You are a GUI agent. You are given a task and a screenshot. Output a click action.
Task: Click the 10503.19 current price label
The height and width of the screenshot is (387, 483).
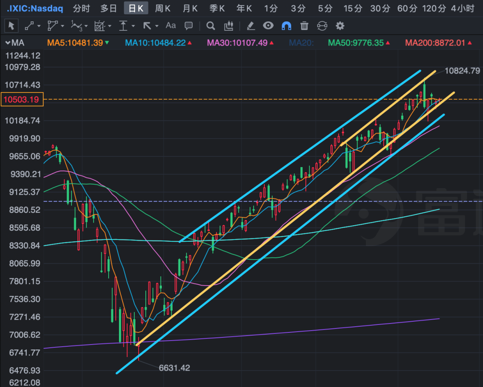[22, 99]
